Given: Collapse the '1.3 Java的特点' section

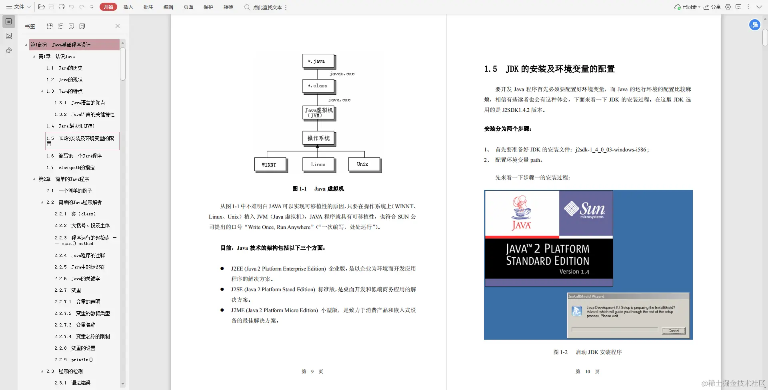Looking at the screenshot, I should [41, 91].
